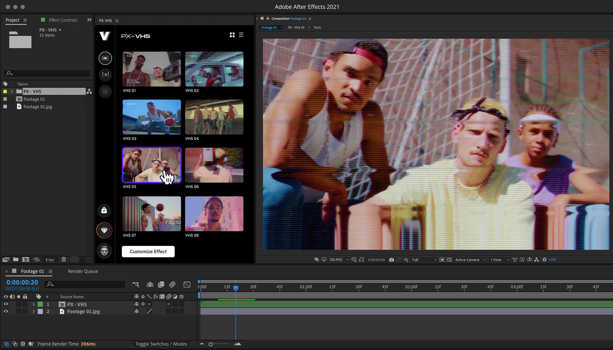Viewport: 613px width, 350px height.
Task: Click the timeline zoom slider
Action: click(211, 344)
